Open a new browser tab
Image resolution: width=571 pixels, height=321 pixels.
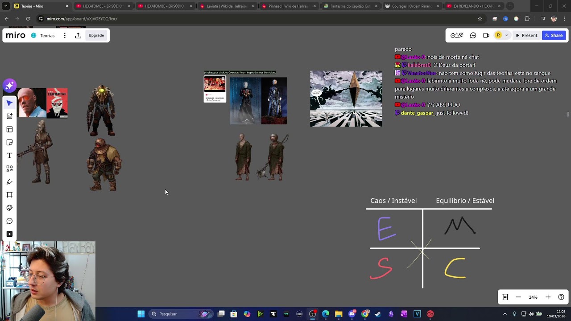pyautogui.click(x=510, y=6)
